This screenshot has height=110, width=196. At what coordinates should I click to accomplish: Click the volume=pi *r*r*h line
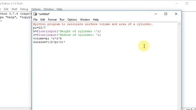pyautogui.click(x=47, y=38)
